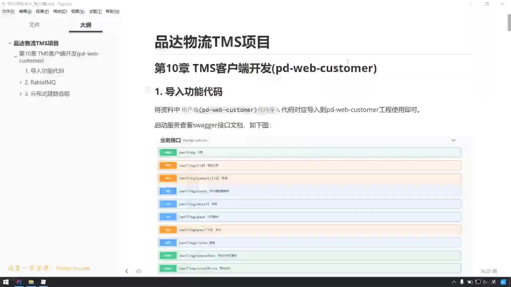The width and height of the screenshot is (511, 287).
Task: Click the /mailing/seataTest row
Action: coord(309,255)
